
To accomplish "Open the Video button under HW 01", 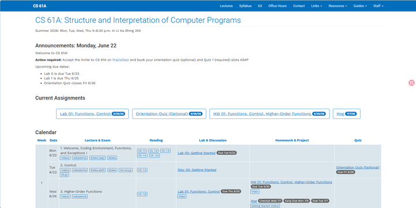I will pyautogui.click(x=255, y=192).
